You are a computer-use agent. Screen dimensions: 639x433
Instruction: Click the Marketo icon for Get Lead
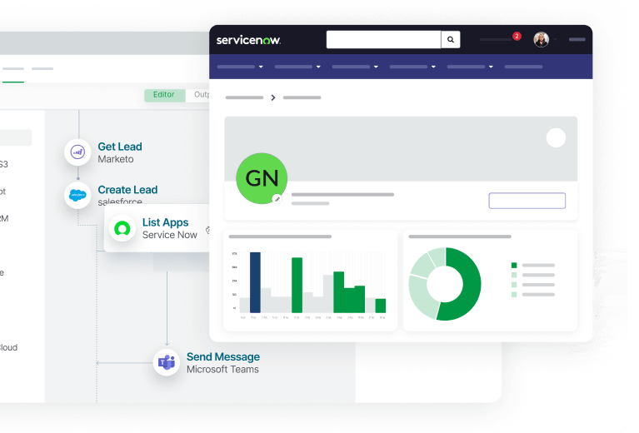coord(77,152)
